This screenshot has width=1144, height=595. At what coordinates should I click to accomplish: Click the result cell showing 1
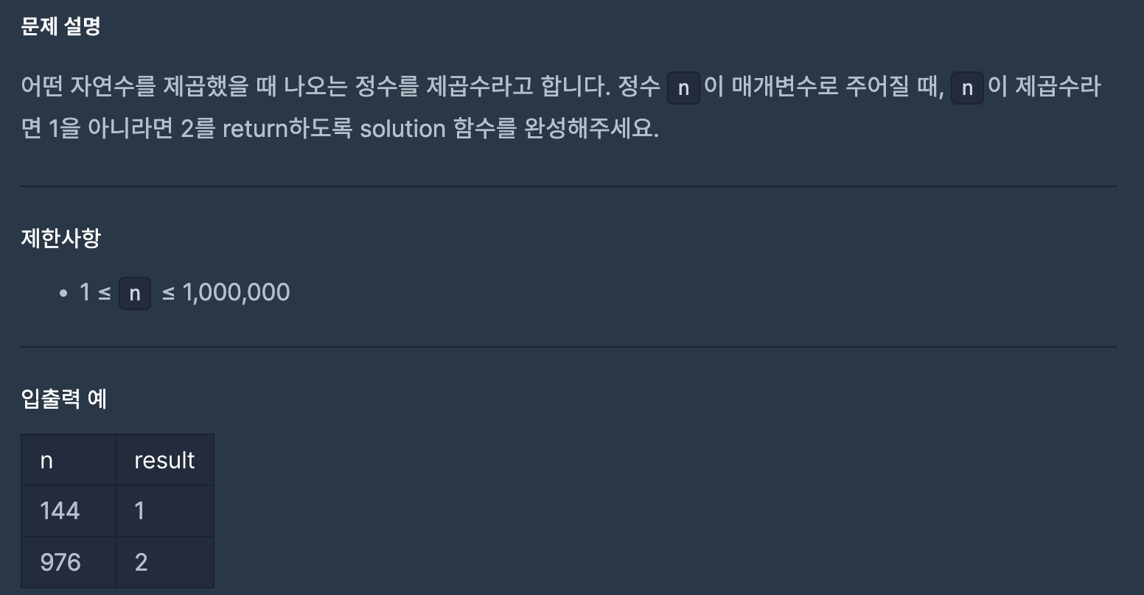click(164, 511)
